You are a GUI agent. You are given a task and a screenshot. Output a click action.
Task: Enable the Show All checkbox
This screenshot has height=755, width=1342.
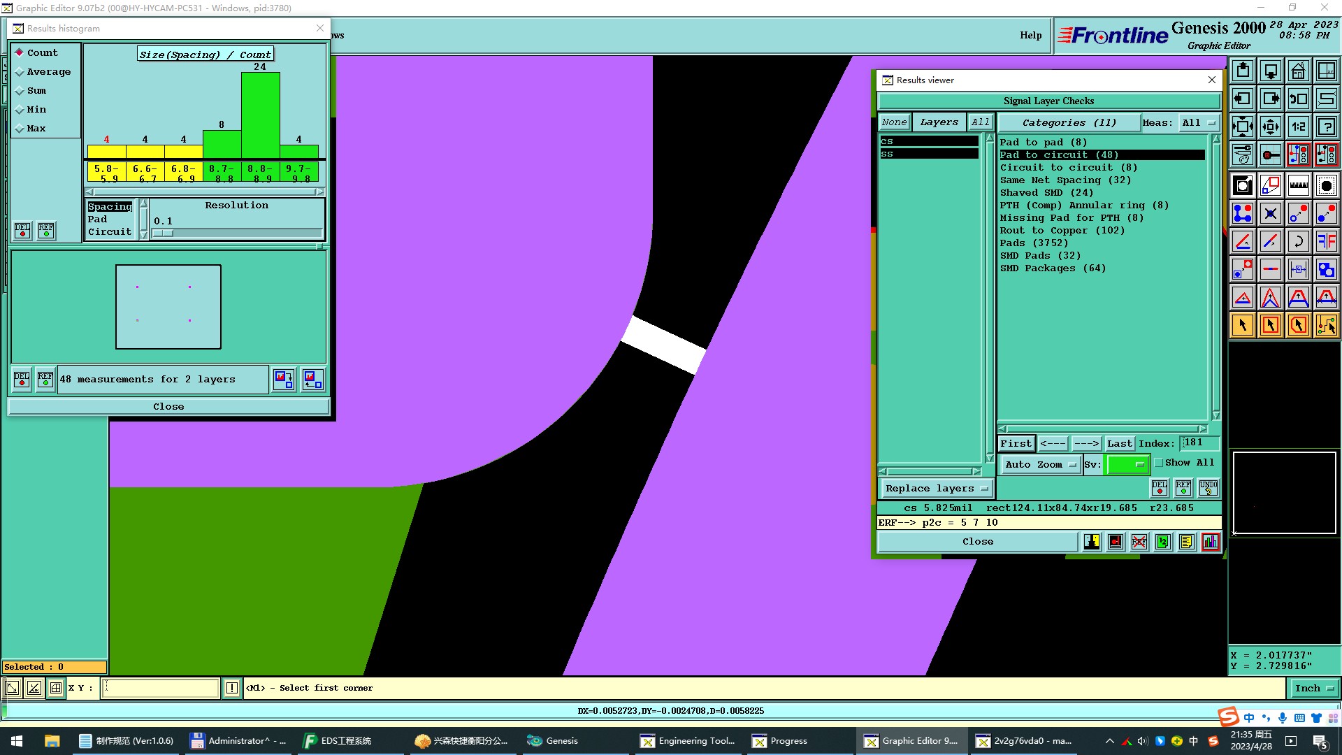(x=1159, y=463)
